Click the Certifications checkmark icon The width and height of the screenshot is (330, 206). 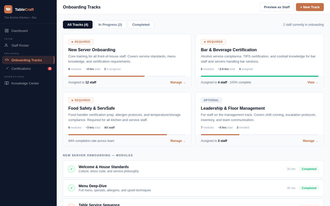pos(7,68)
